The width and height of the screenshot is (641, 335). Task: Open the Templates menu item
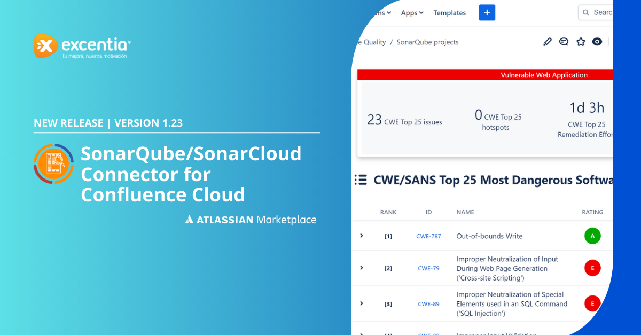(450, 13)
